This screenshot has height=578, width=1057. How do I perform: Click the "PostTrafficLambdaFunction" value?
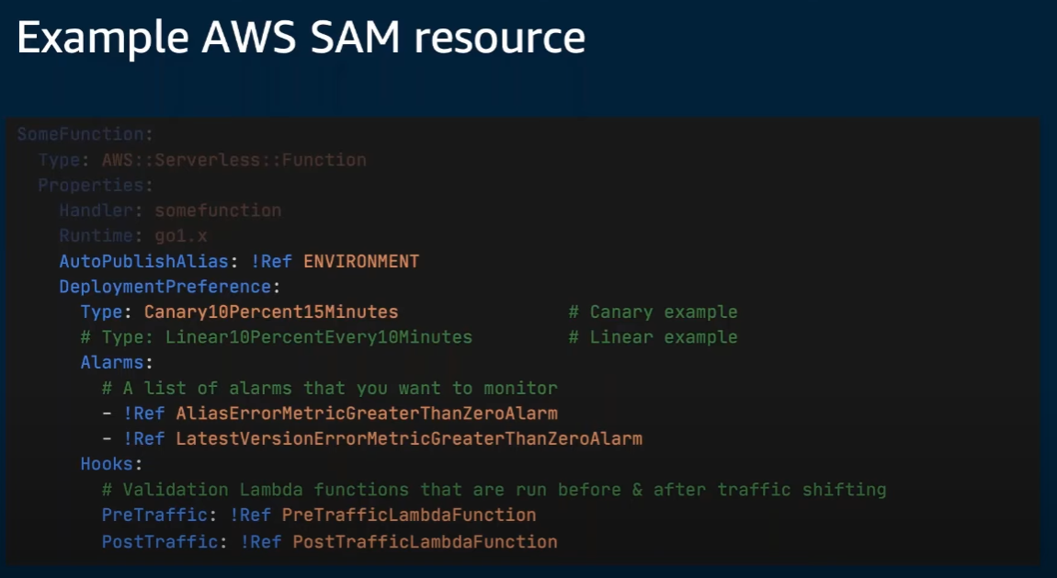click(x=426, y=541)
